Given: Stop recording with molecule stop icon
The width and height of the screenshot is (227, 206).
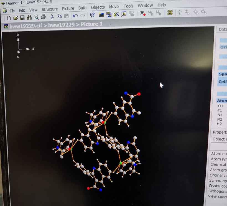Looking at the screenshot, I should click(x=159, y=13).
